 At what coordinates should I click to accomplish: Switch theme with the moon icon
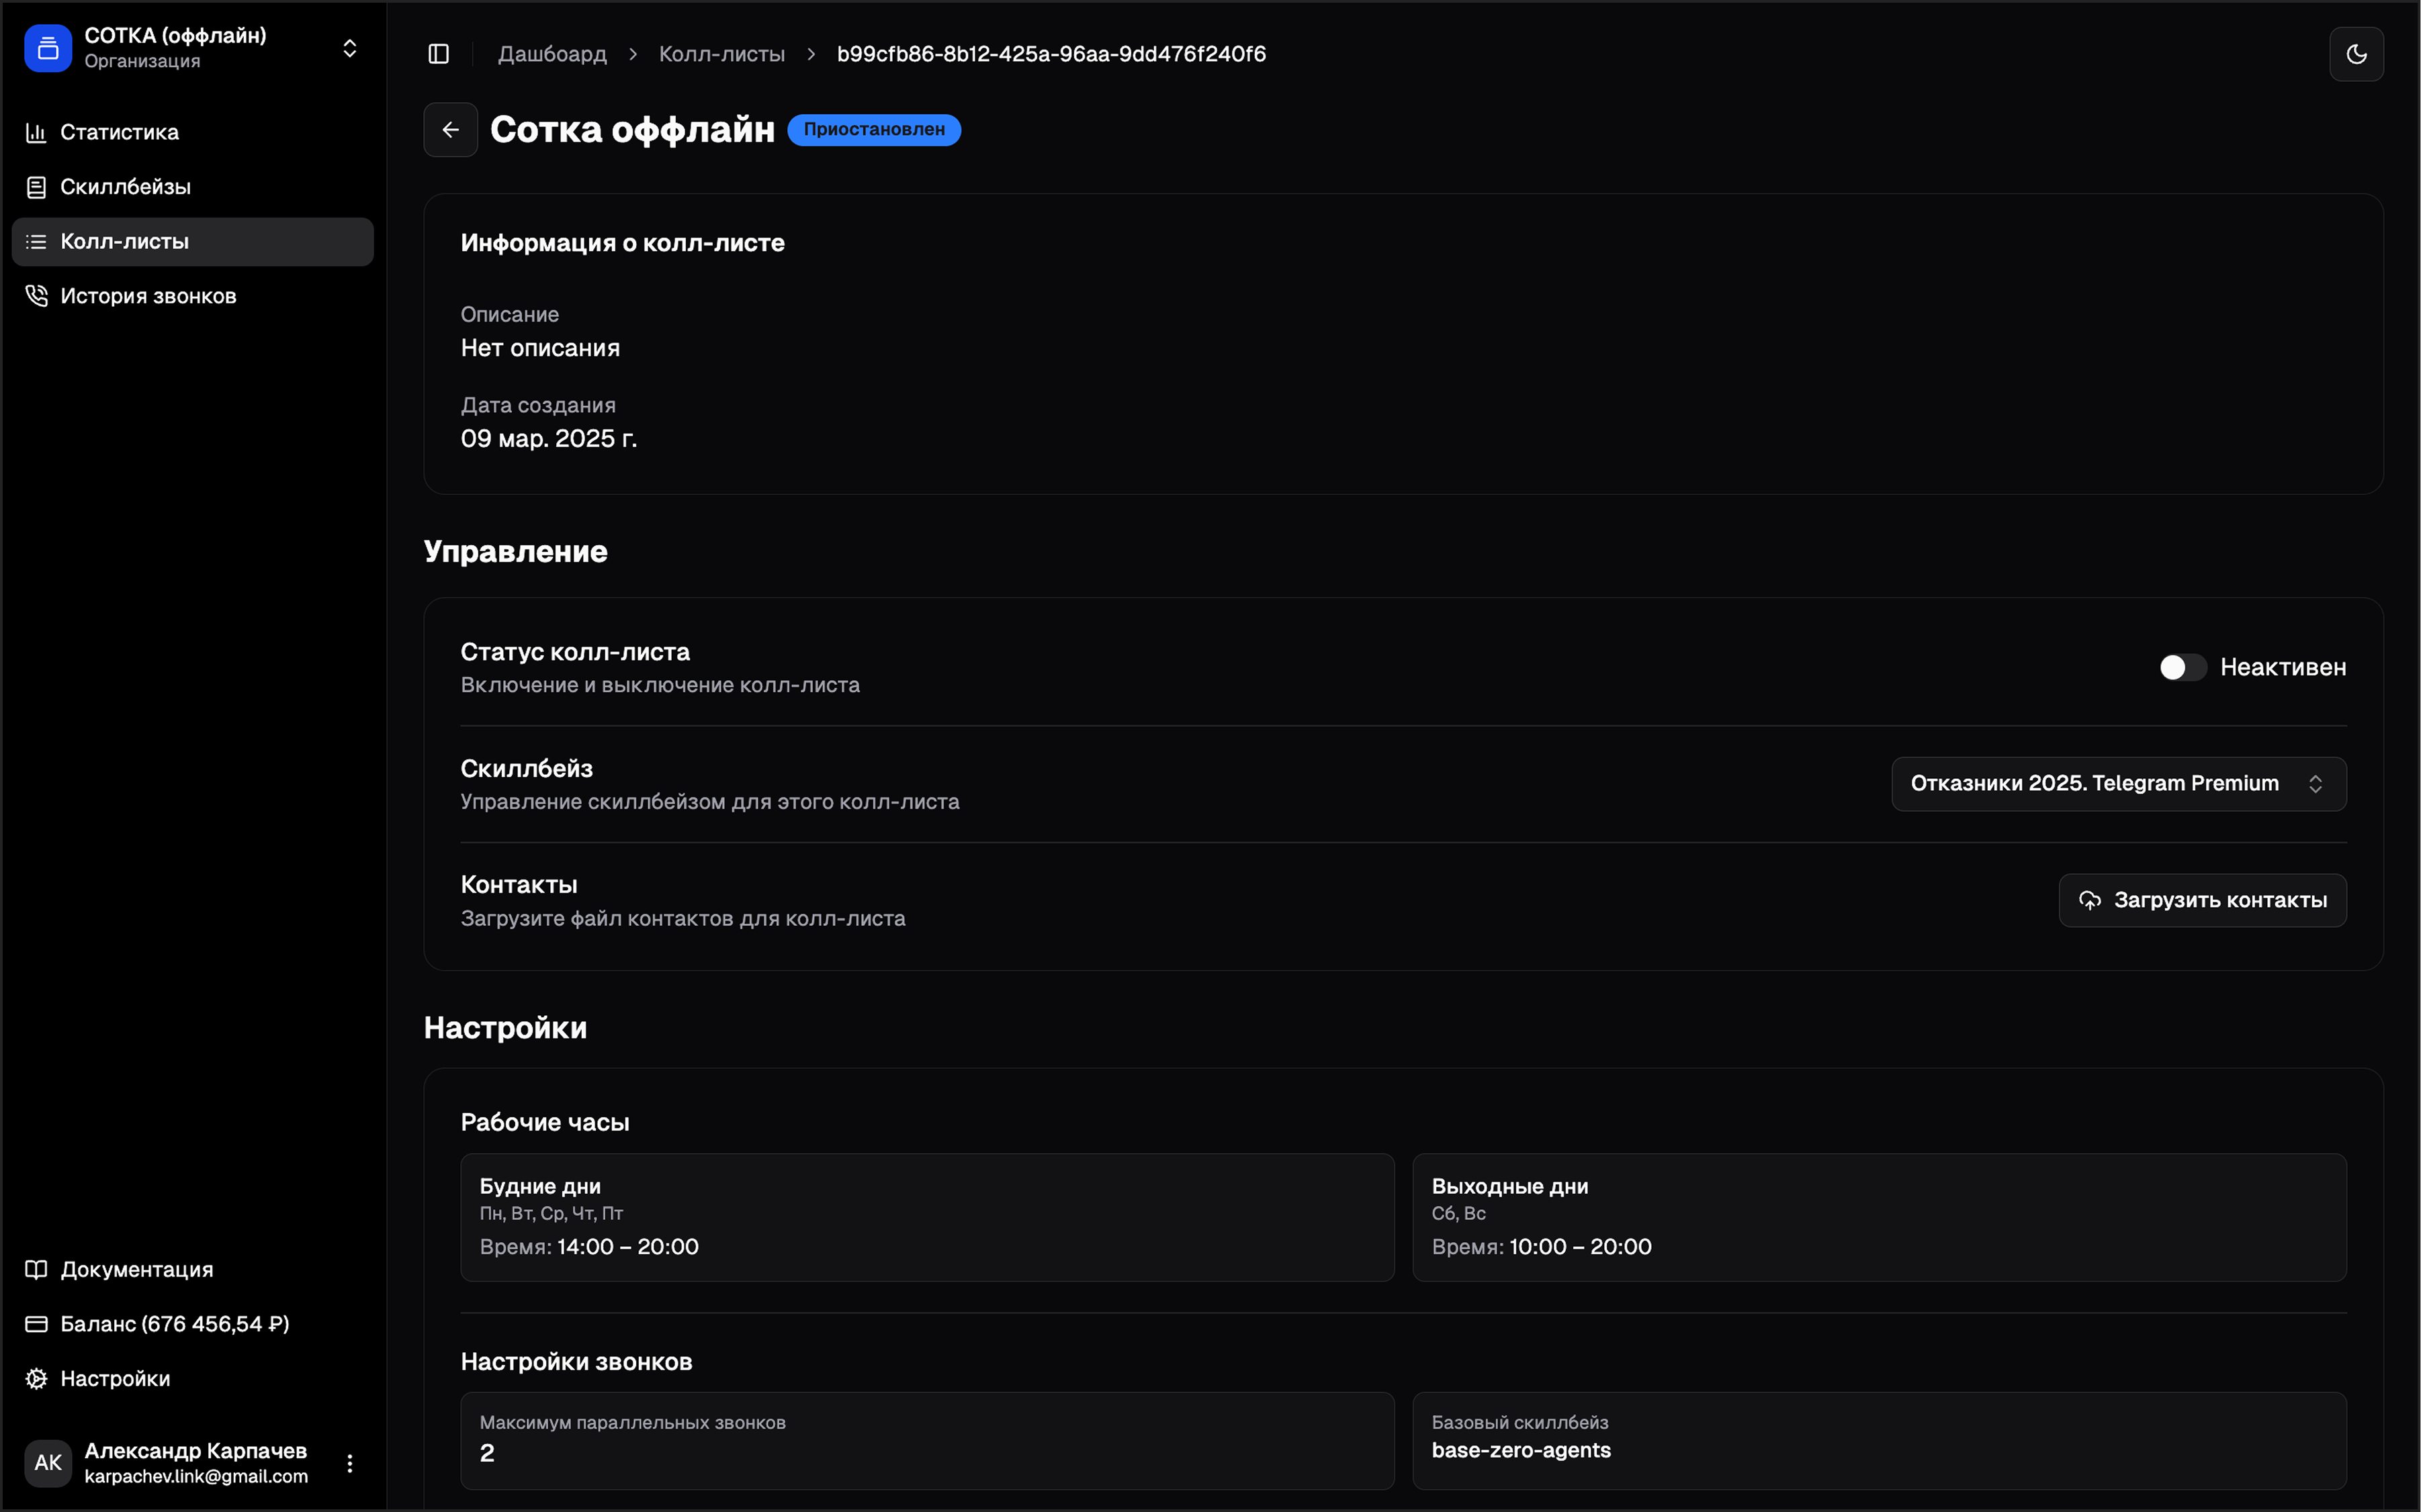coord(2356,54)
